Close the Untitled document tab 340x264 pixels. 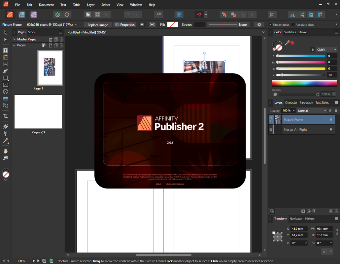pyautogui.click(x=263, y=32)
